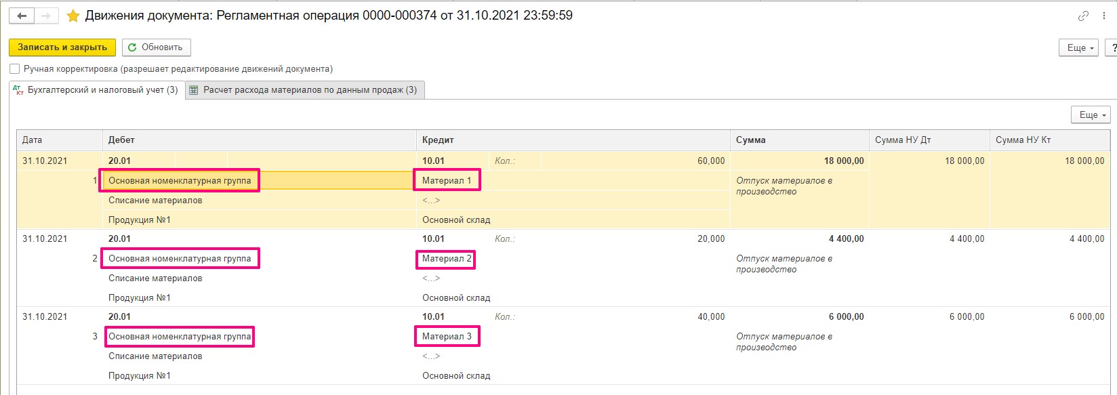Click the Сумма НУ Кт column header
Image resolution: width=1117 pixels, height=395 pixels.
click(x=1050, y=140)
